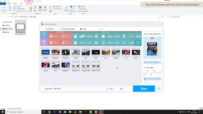Switch to the View tab in Explorer
203x114 pixels.
[21, 3]
